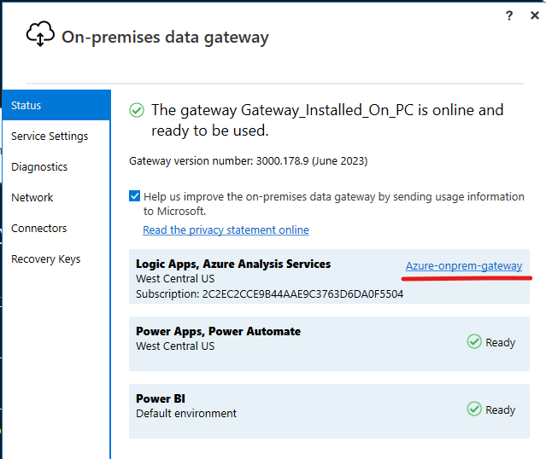The image size is (546, 459).
Task: Click the Power BI Ready checkmark icon
Action: click(x=474, y=409)
